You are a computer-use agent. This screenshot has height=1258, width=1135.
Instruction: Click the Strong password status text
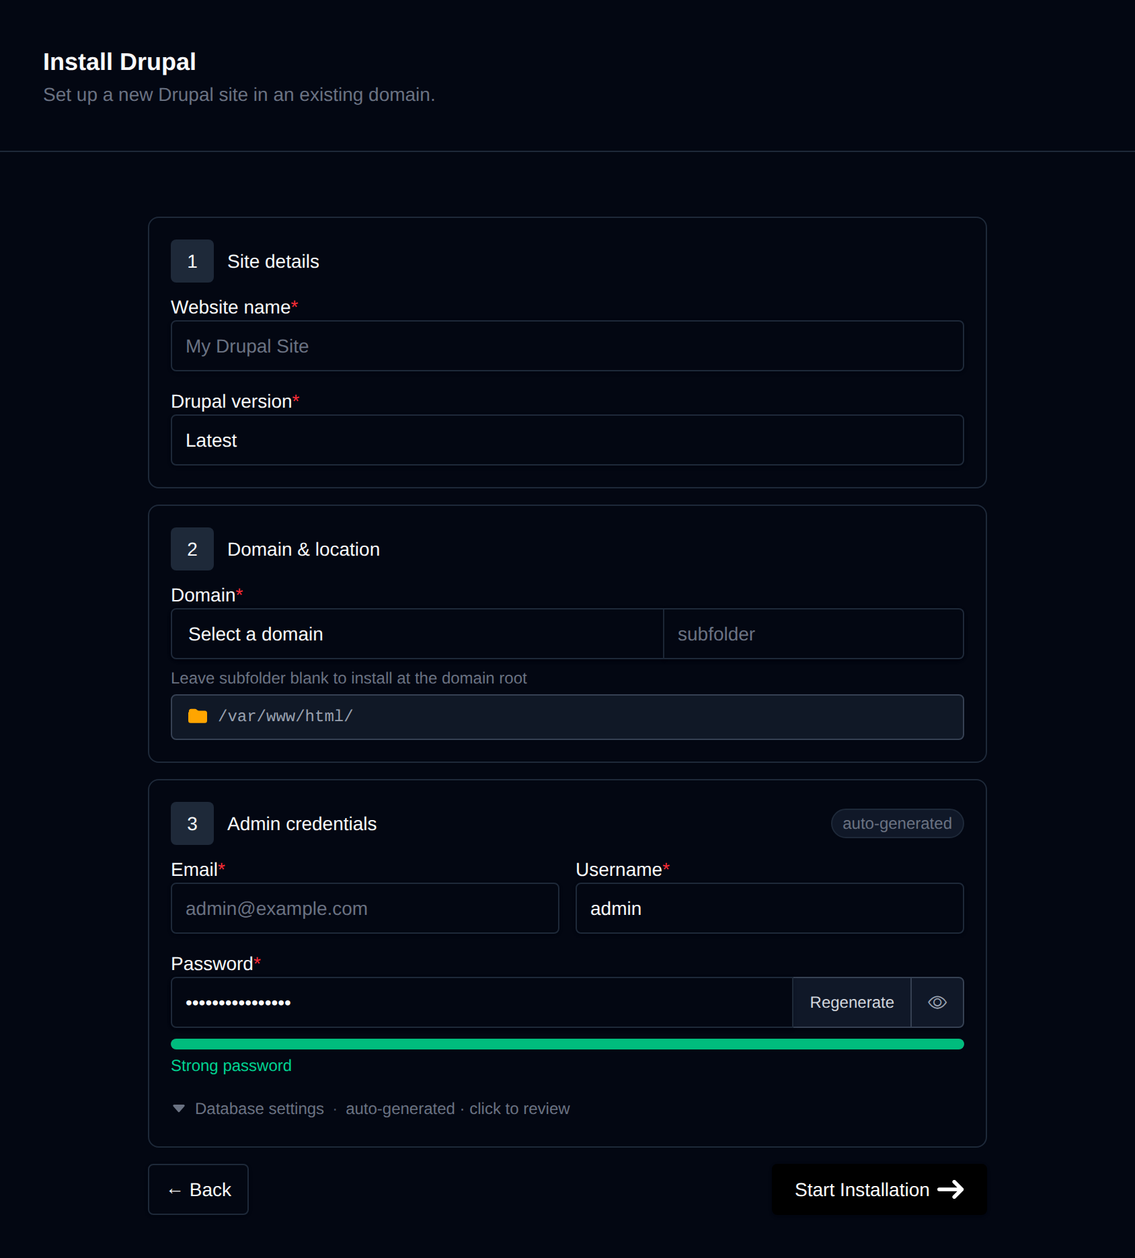click(231, 1066)
